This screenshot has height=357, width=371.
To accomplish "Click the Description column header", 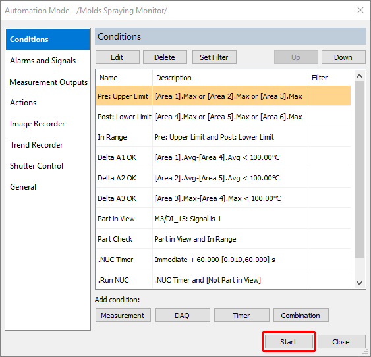I will pyautogui.click(x=230, y=78).
